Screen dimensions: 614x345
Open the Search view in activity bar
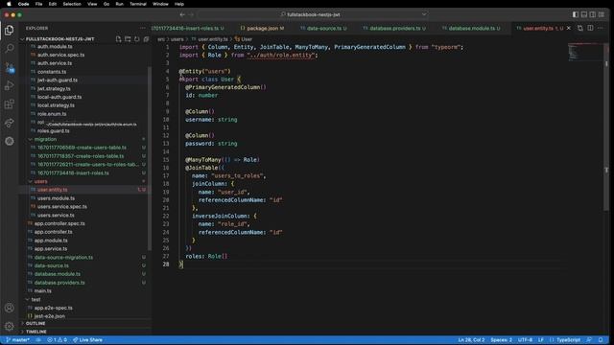tap(9, 48)
